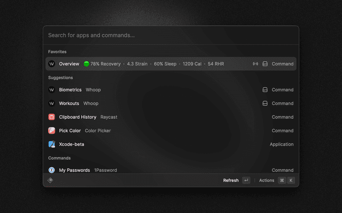
Task: Click the 1Password icon beside My Passwords
Action: pyautogui.click(x=52, y=170)
